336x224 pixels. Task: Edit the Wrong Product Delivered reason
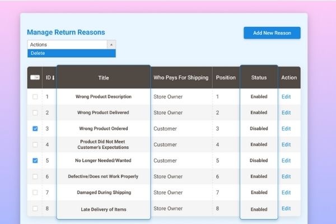(286, 113)
